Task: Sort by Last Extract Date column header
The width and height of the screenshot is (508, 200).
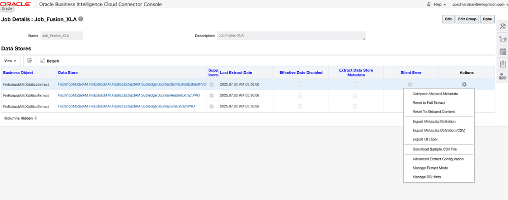Action: tap(236, 73)
